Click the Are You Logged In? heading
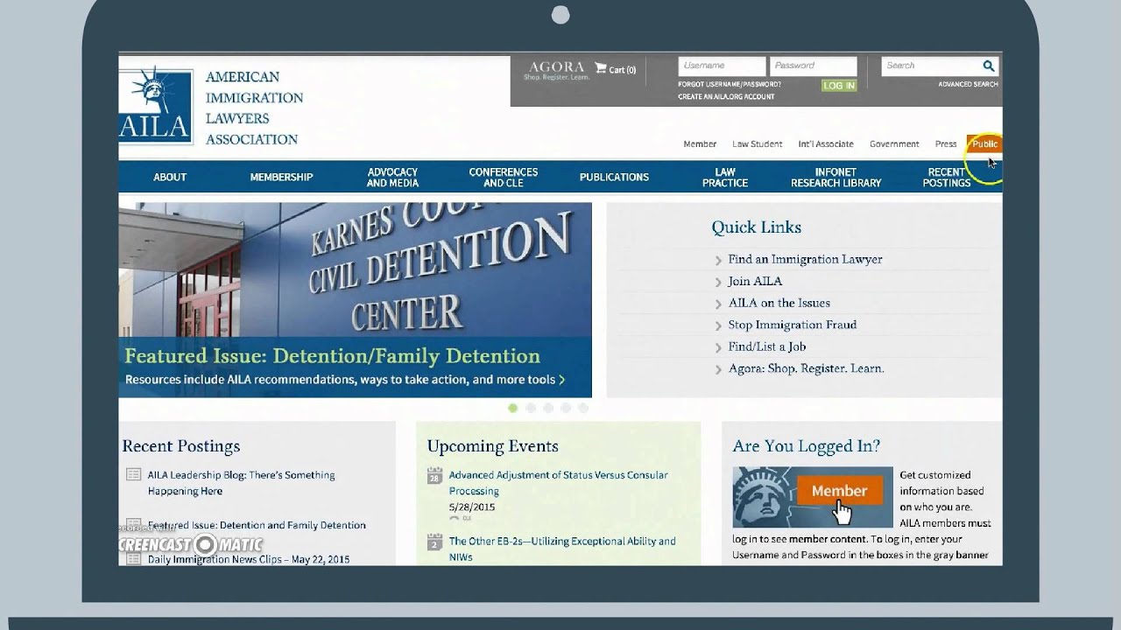This screenshot has width=1121, height=630. tap(806, 446)
